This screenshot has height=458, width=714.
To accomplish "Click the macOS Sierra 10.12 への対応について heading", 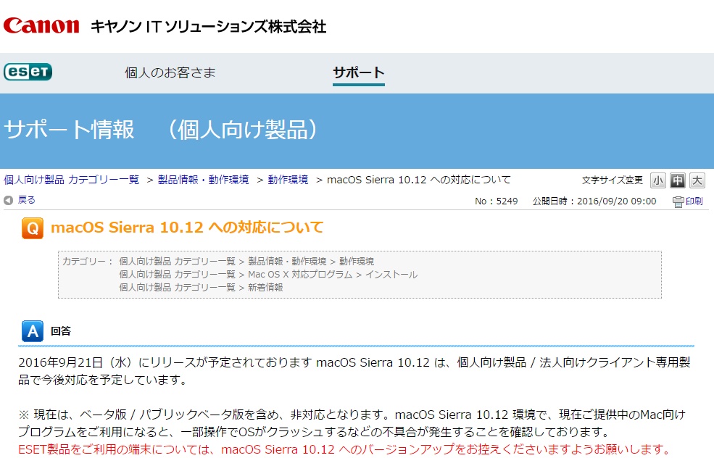I will (187, 227).
